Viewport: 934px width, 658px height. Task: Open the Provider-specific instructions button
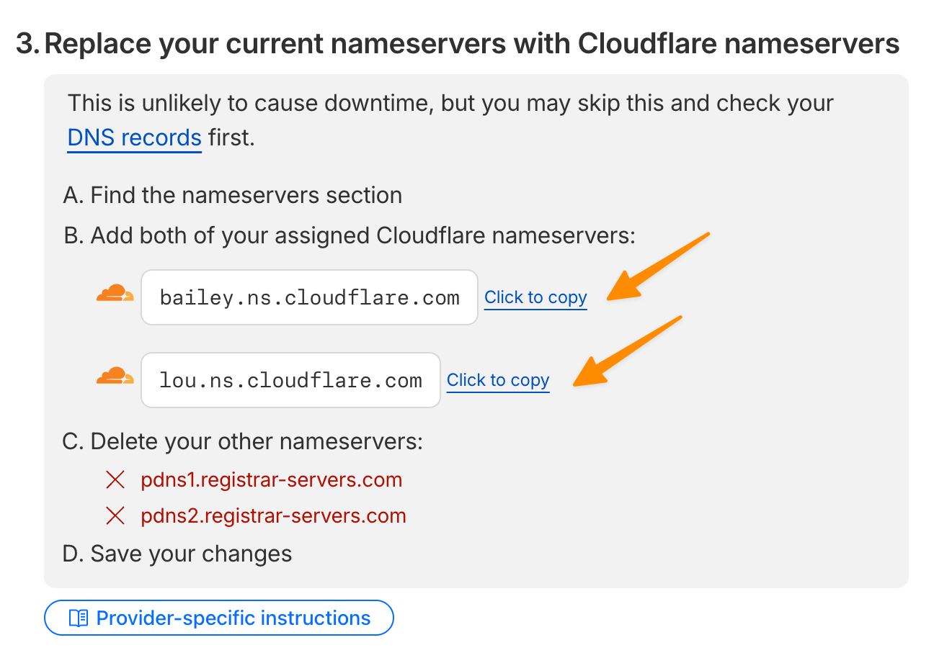pos(219,618)
